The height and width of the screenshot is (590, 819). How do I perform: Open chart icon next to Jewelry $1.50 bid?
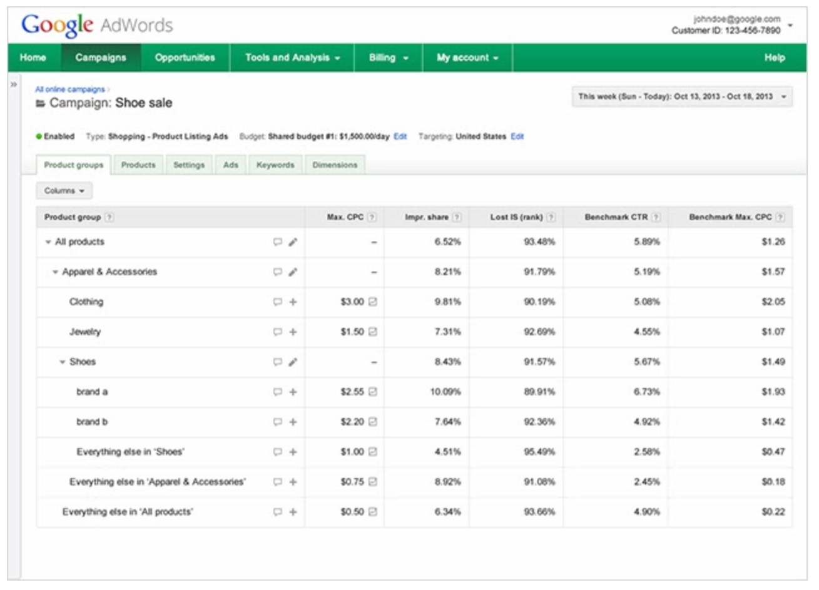[373, 332]
